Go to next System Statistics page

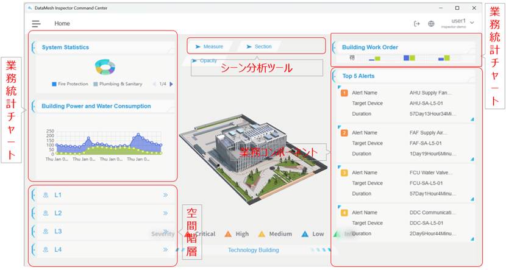[171, 84]
